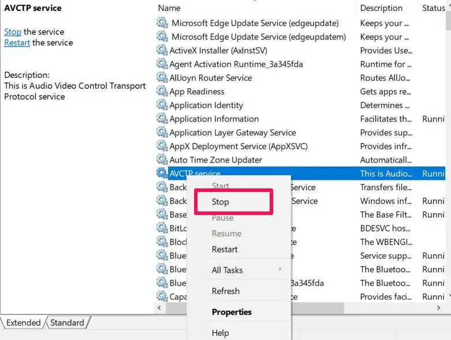Expand the All Tasks submenu arrow
The image size is (451, 340).
coord(280,269)
